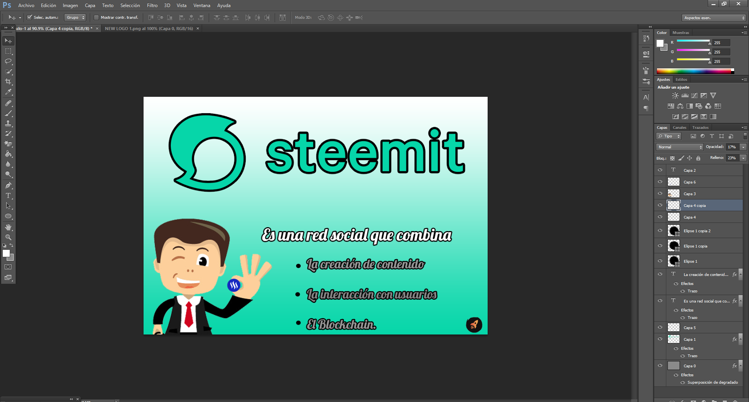Hide the Capa 2 text layer

click(x=660, y=170)
